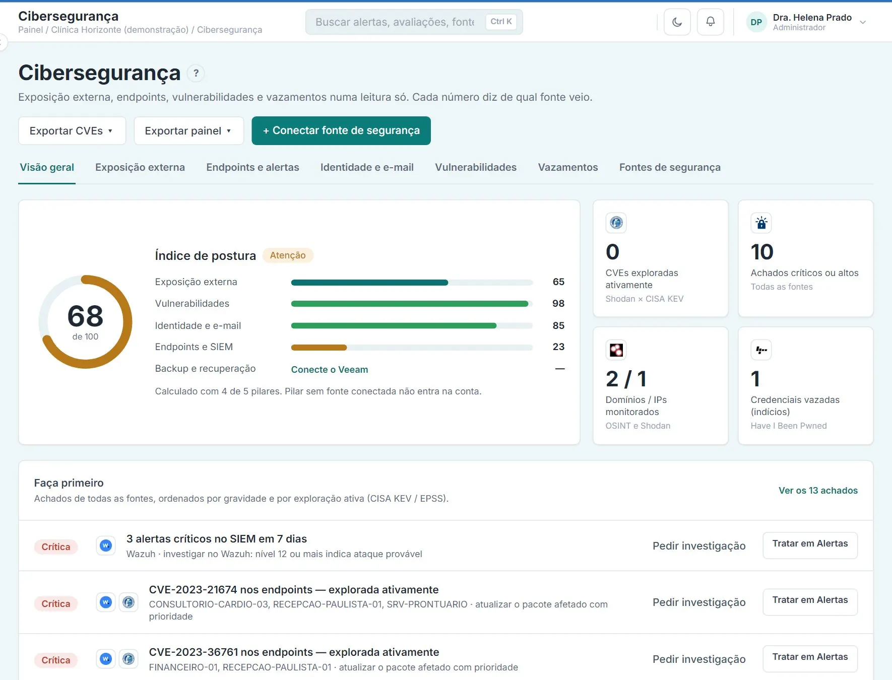The height and width of the screenshot is (680, 892).
Task: Open the Fontes de segurança tab
Action: pyautogui.click(x=670, y=167)
